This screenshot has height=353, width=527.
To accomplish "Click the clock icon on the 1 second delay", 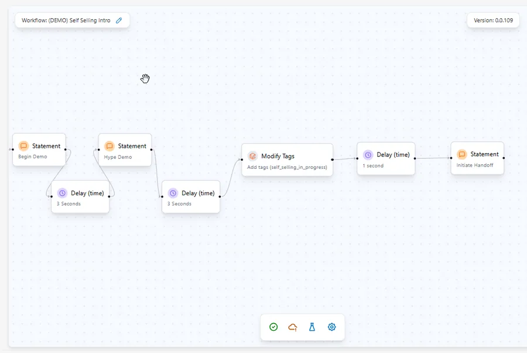I will point(368,155).
